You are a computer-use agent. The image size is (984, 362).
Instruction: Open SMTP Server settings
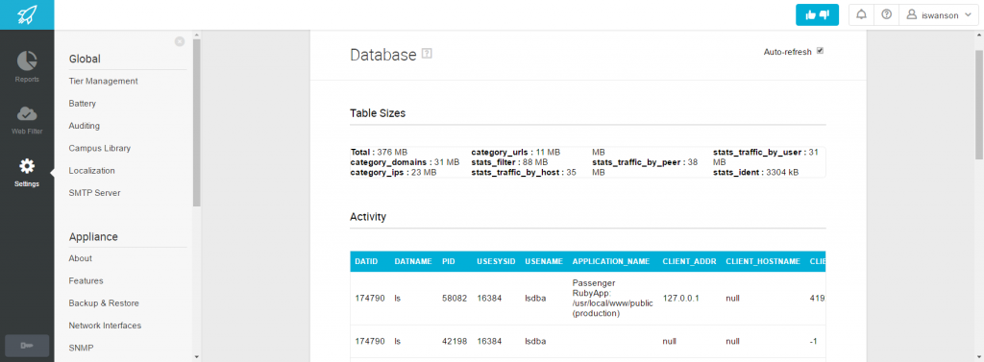(x=94, y=193)
